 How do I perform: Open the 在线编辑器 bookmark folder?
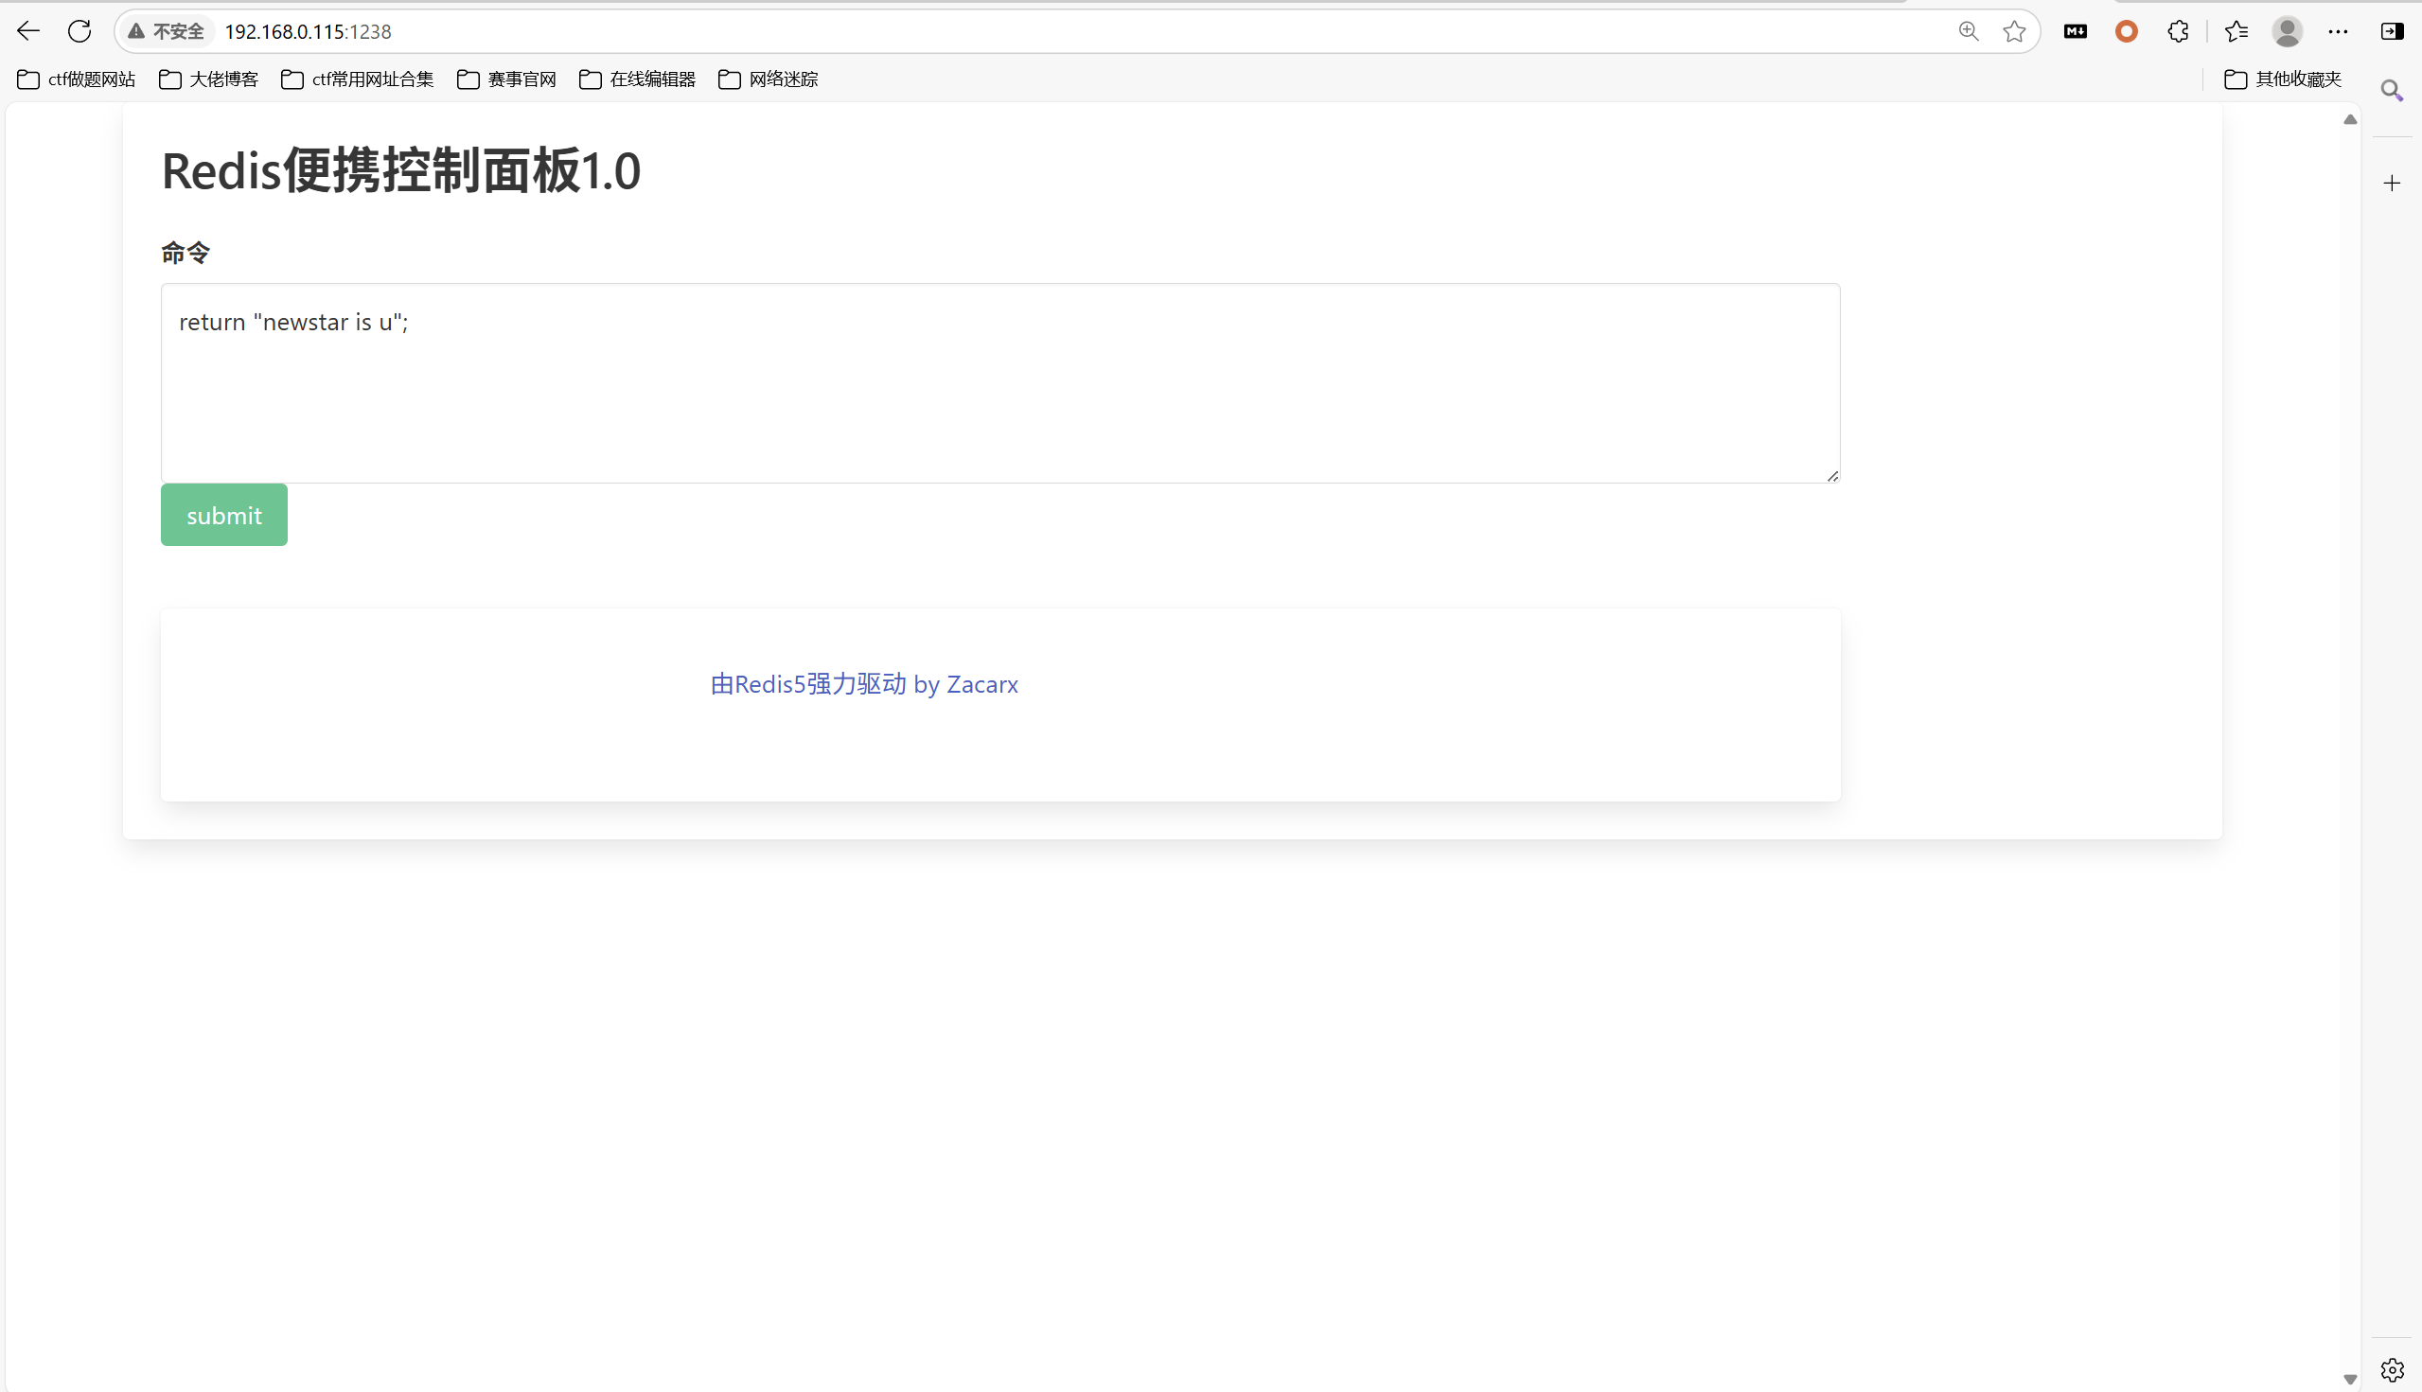coord(638,79)
